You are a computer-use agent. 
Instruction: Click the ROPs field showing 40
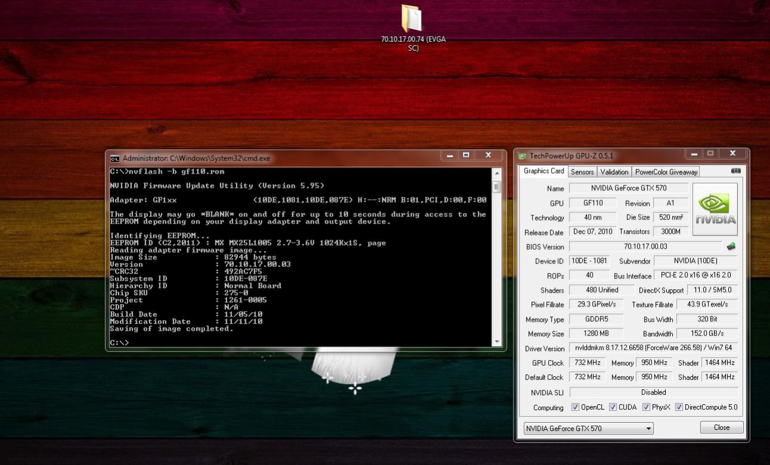pyautogui.click(x=589, y=275)
